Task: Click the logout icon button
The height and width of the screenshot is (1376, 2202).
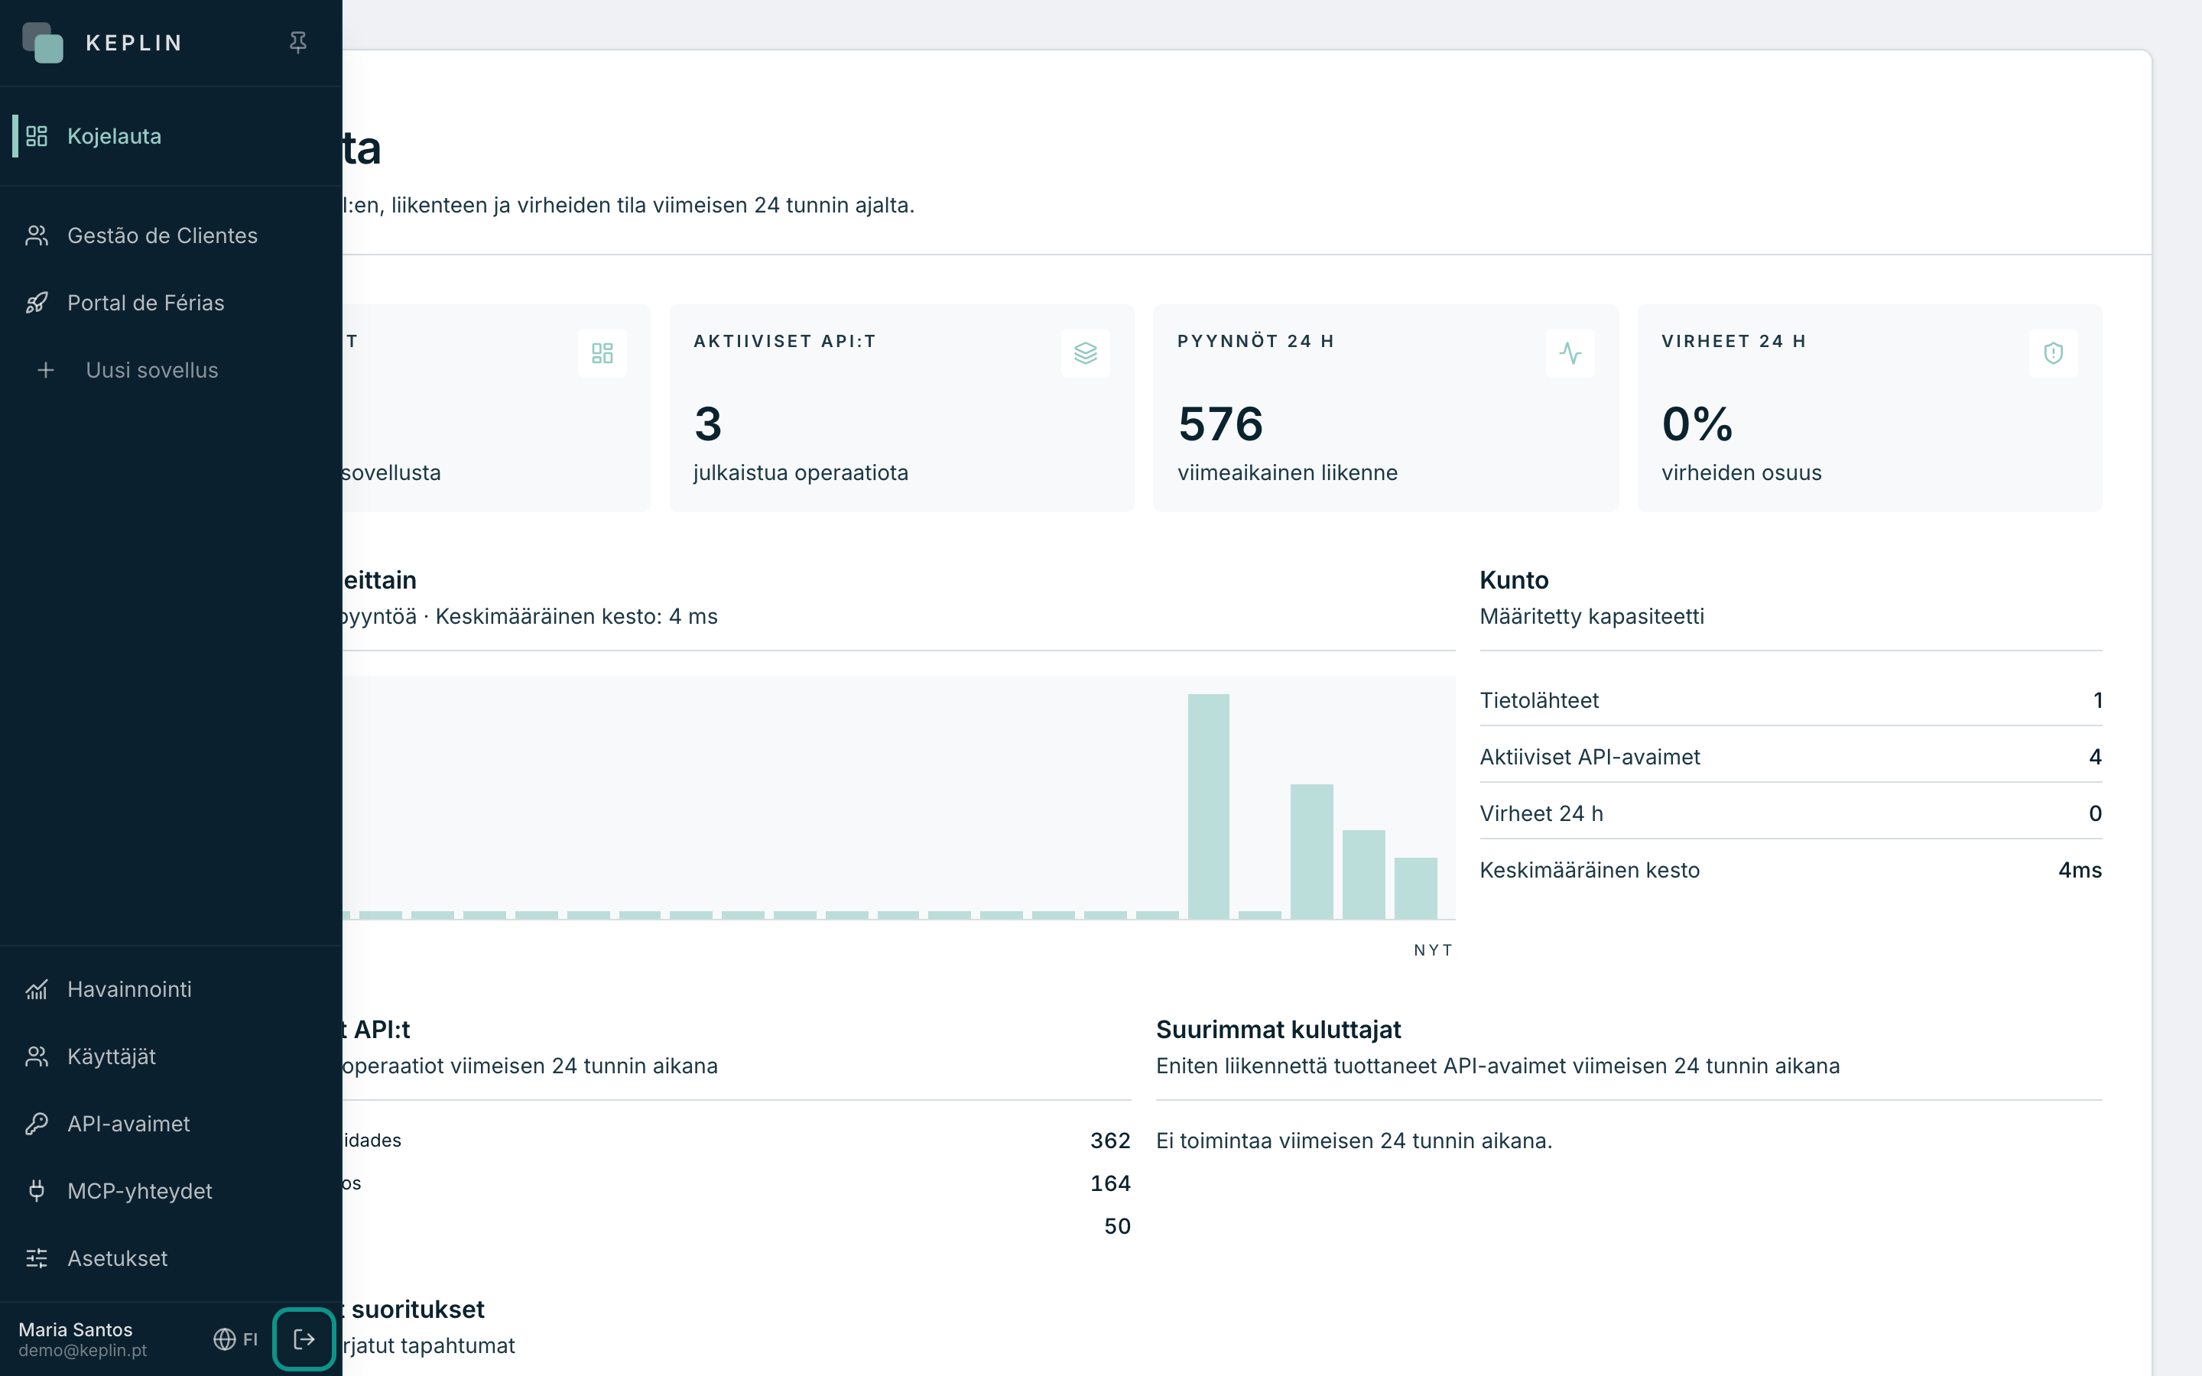Action: coord(304,1339)
